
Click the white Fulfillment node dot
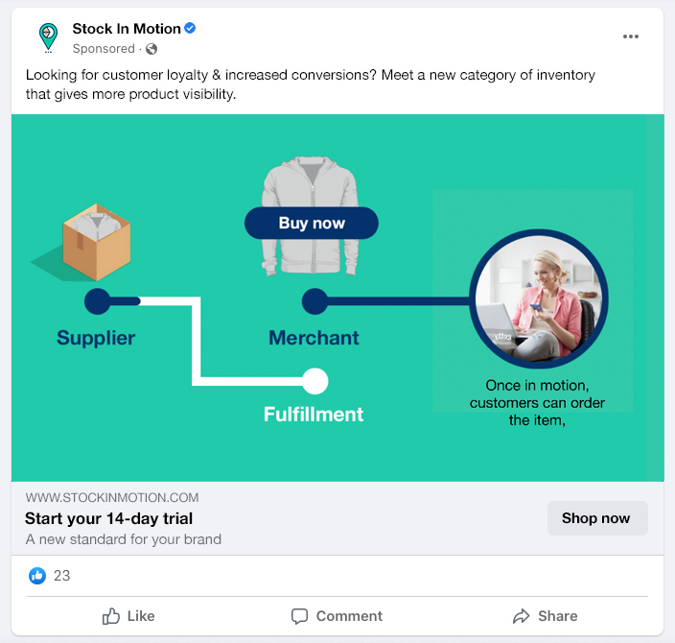314,381
